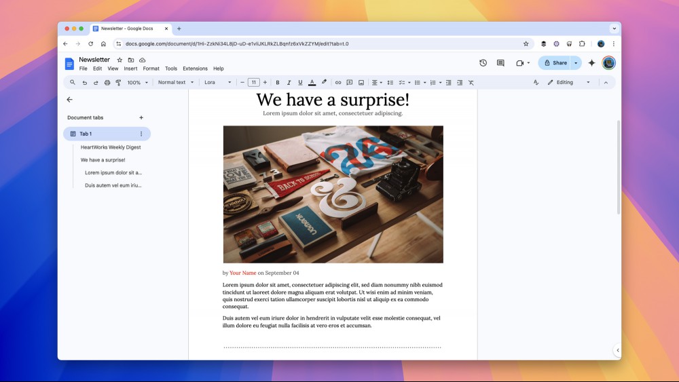The height and width of the screenshot is (382, 679).
Task: Open the zoom level dropdown
Action: pos(137,83)
